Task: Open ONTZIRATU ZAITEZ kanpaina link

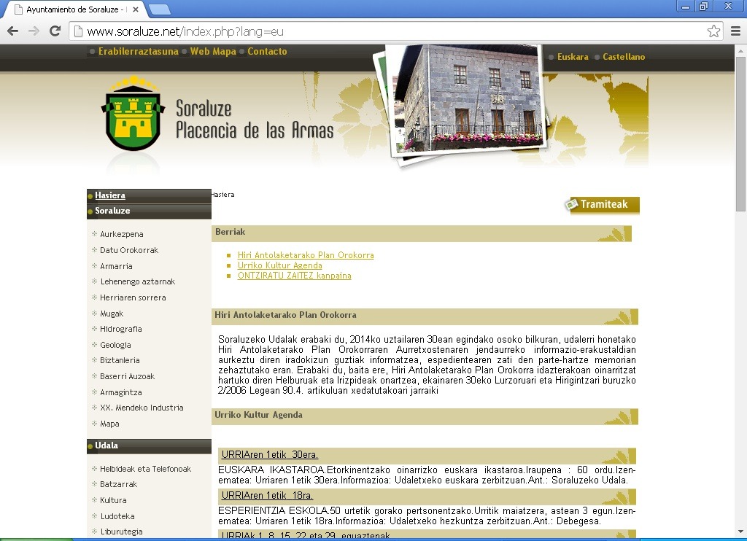Action: click(294, 276)
